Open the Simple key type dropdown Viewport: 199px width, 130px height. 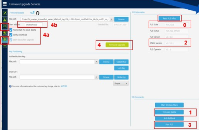(121, 83)
